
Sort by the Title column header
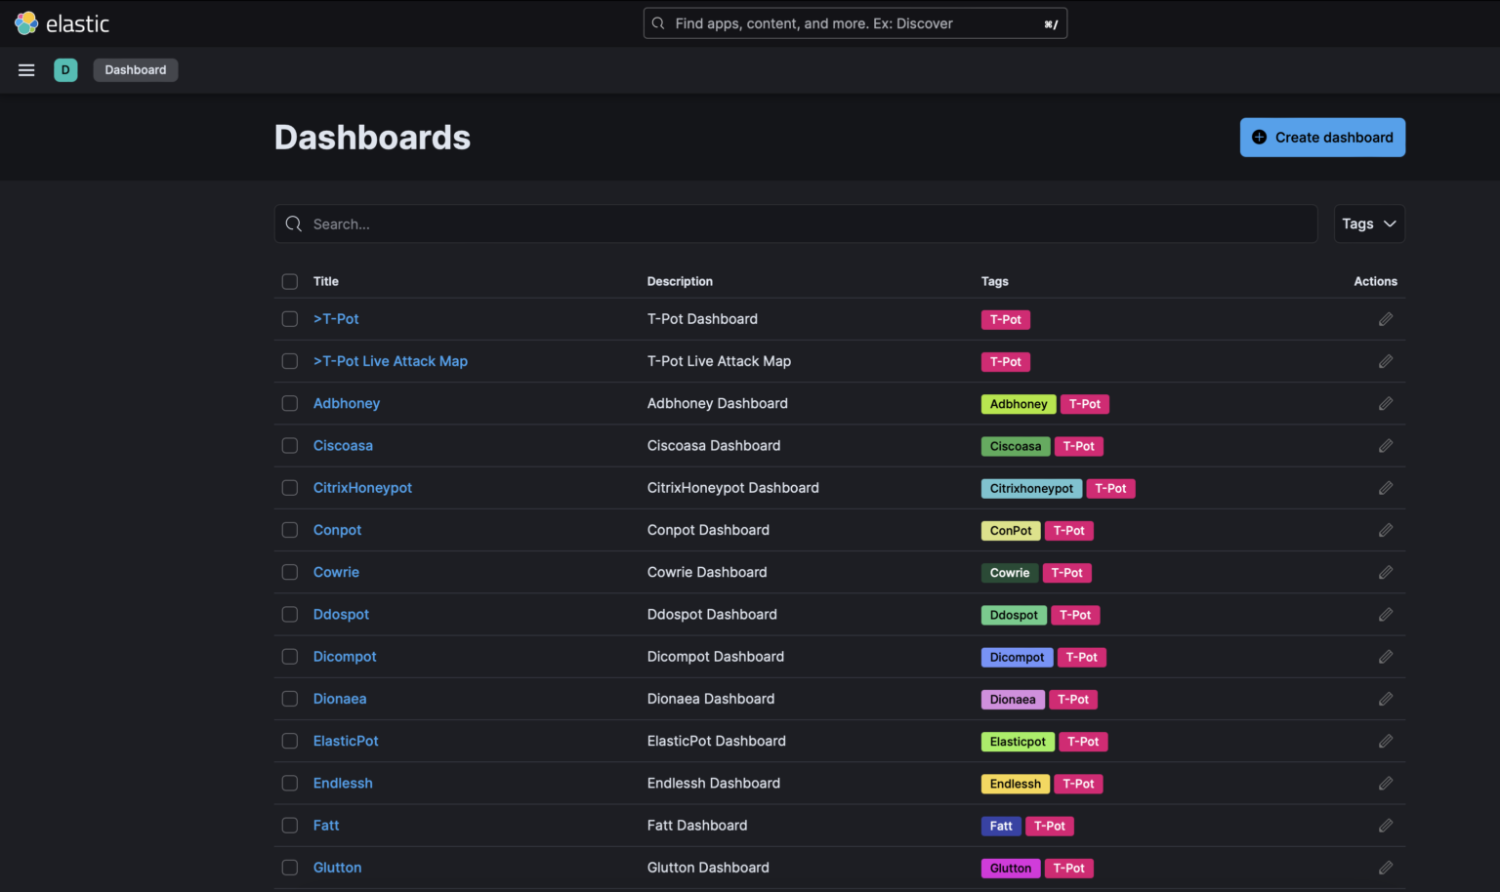(x=326, y=282)
